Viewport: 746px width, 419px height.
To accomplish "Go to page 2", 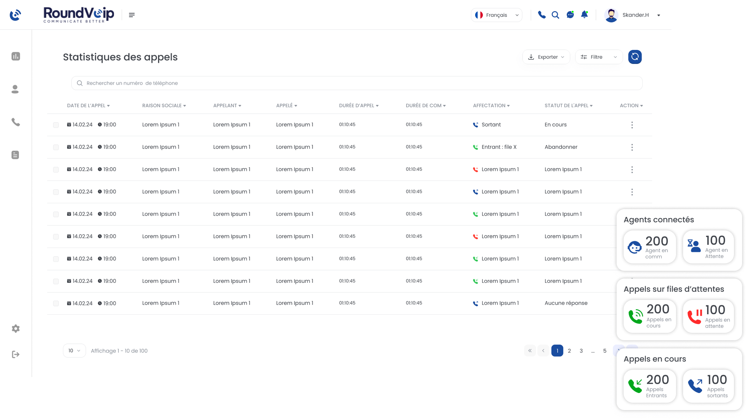I will 569,351.
